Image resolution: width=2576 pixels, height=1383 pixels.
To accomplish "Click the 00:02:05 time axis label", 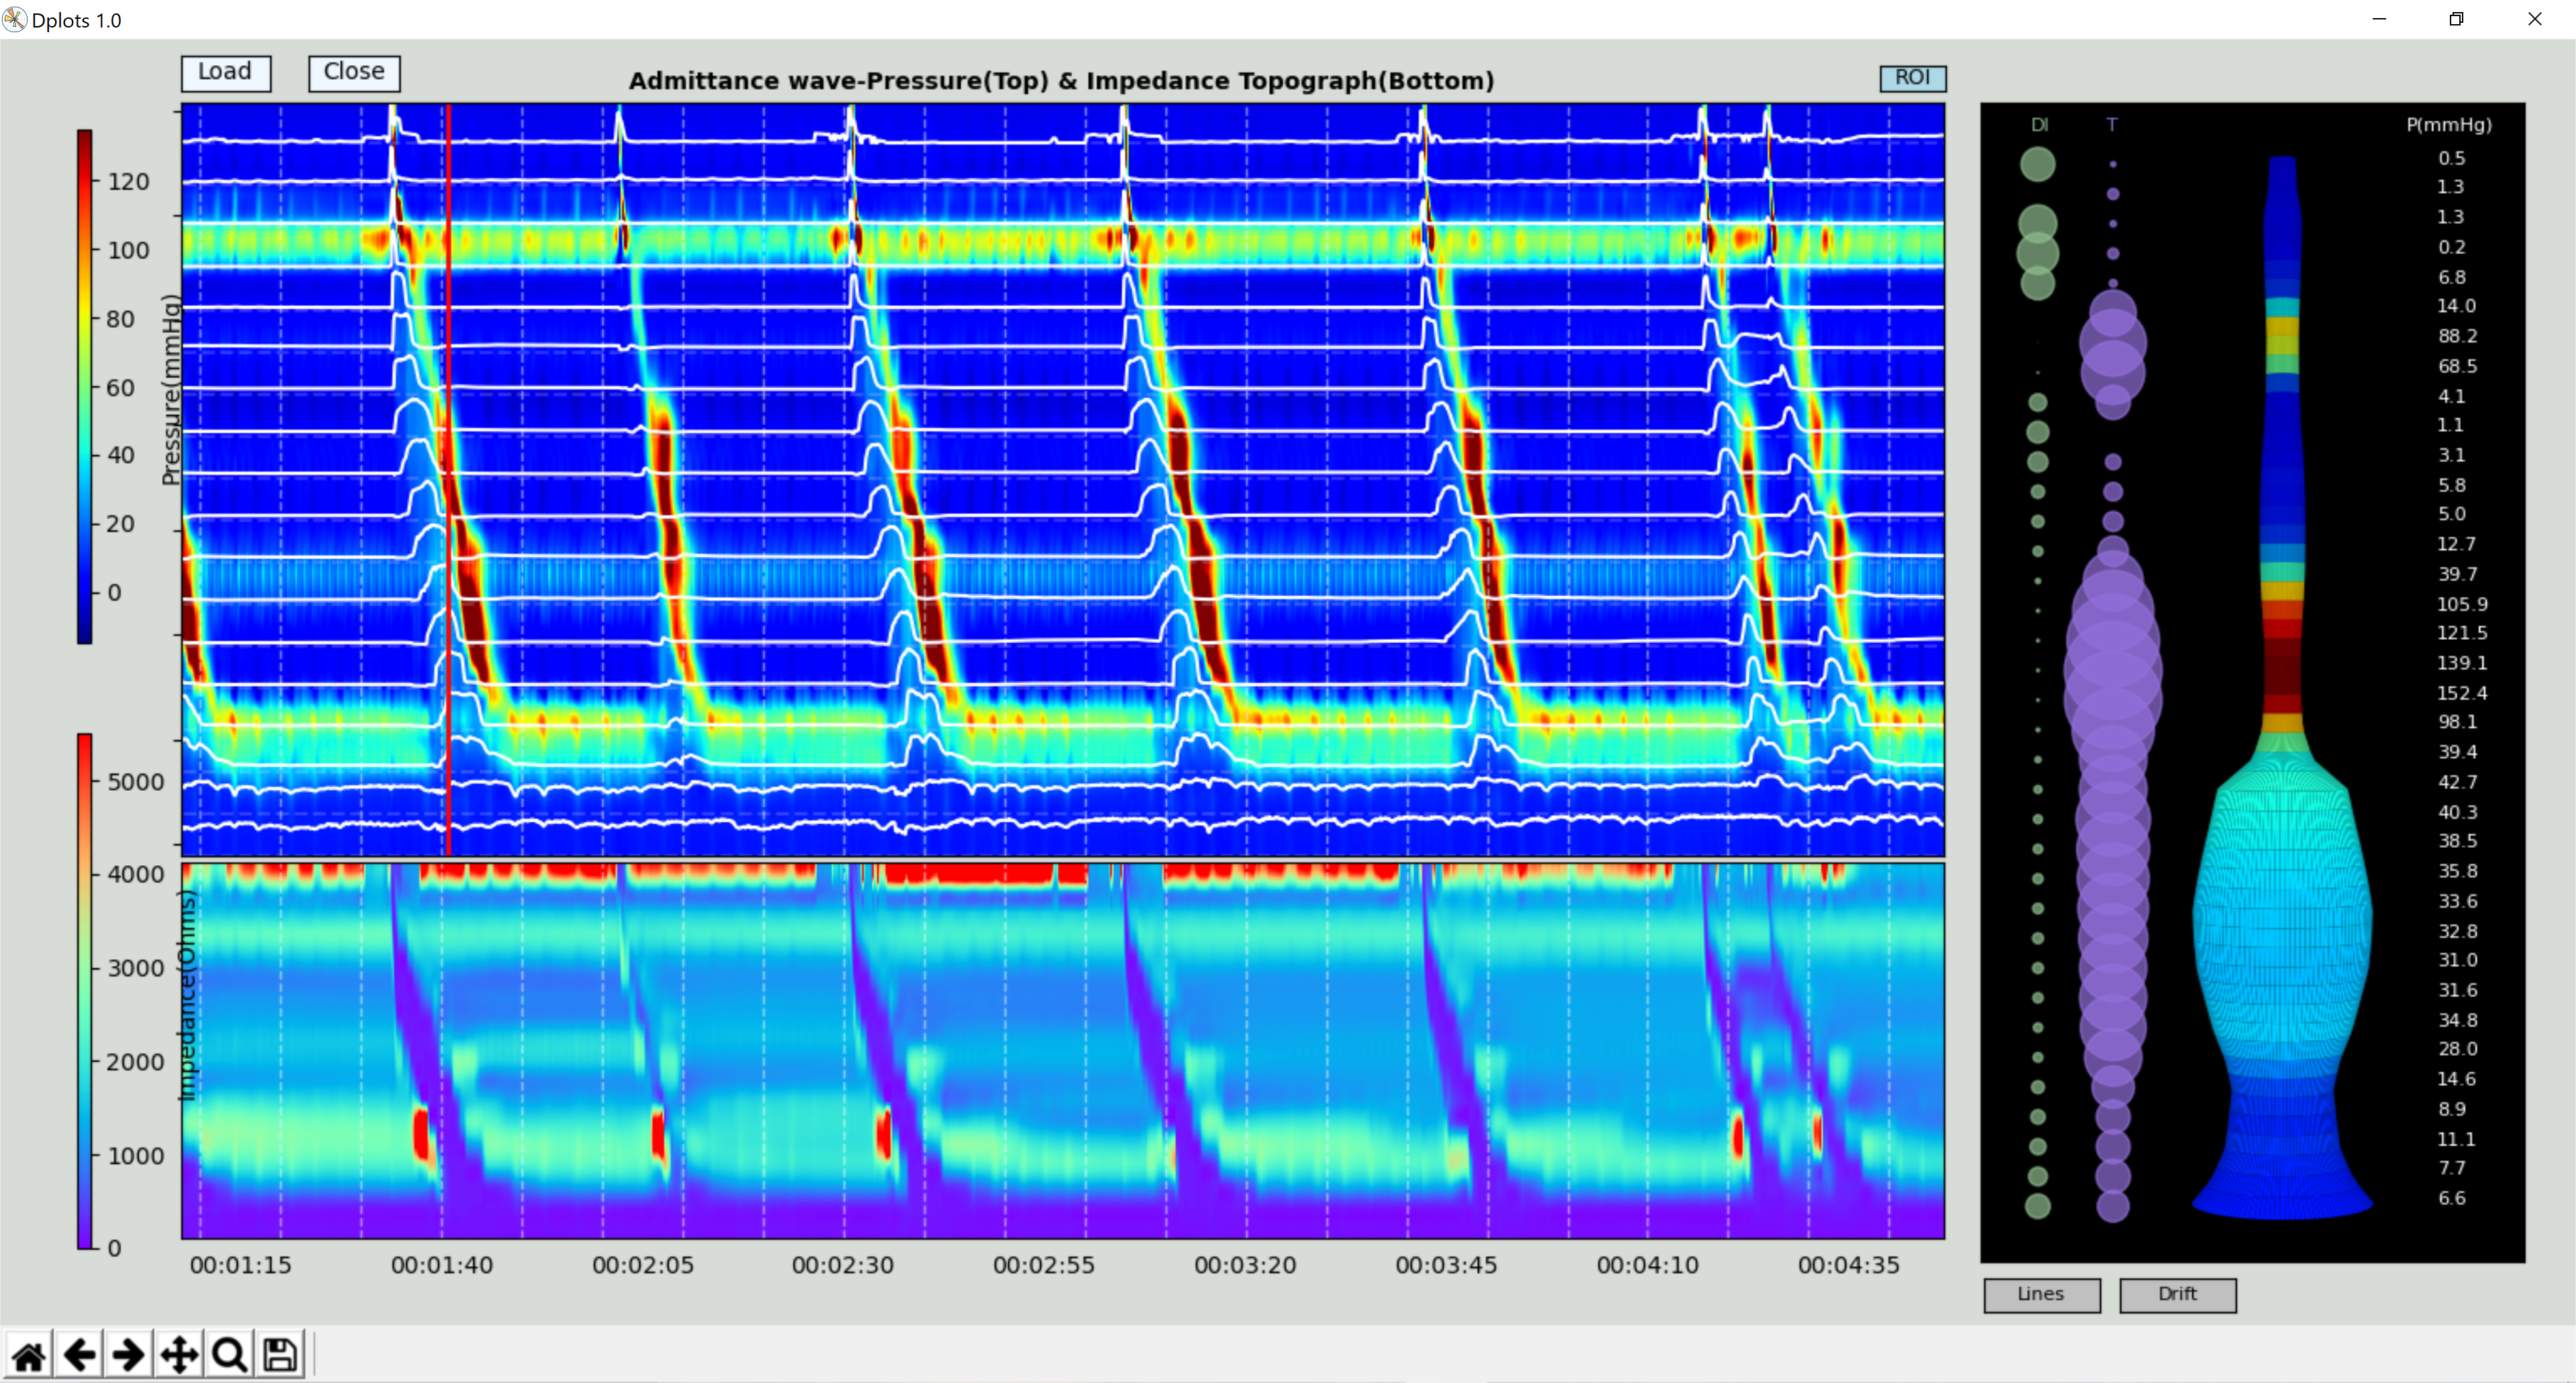I will (x=643, y=1265).
